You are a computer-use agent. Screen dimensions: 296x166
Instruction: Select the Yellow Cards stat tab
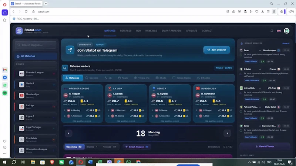pos(182,78)
